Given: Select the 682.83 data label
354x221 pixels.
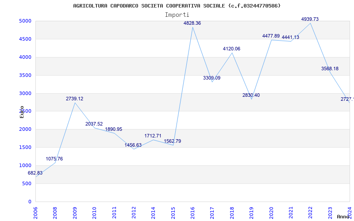Looking at the screenshot, I should [35, 173].
